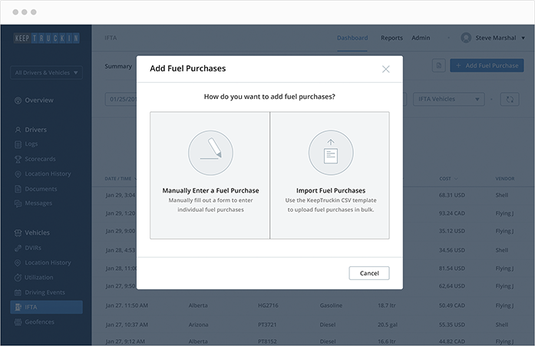
Task: Open Admin tab
Action: coord(421,38)
